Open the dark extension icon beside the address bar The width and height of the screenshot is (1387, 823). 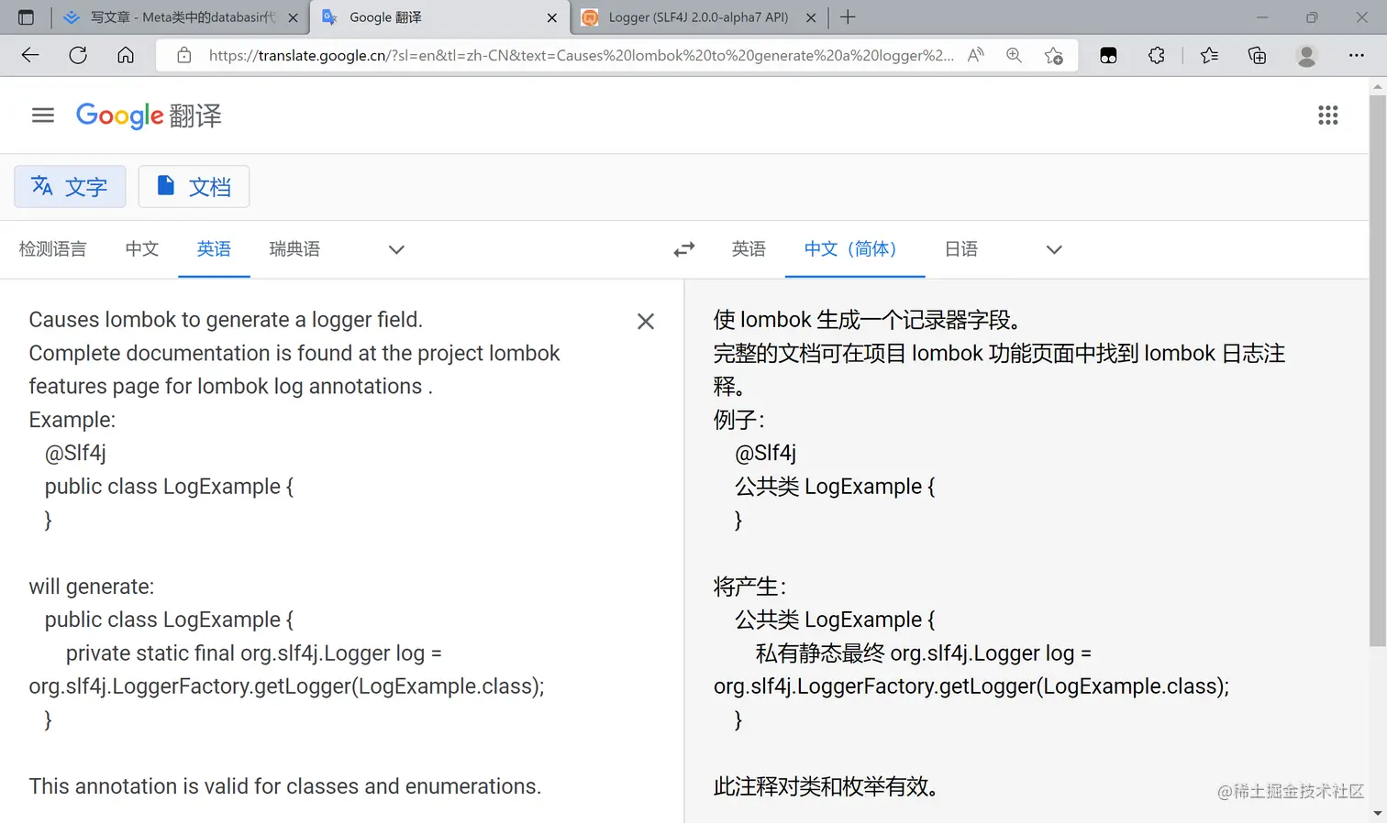[1108, 55]
